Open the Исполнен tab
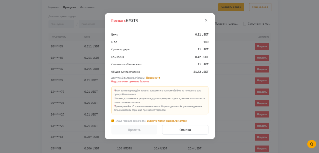 (x=87, y=7)
